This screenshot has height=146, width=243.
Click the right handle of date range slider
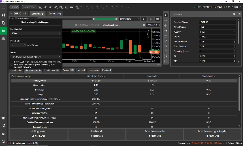click(x=116, y=19)
